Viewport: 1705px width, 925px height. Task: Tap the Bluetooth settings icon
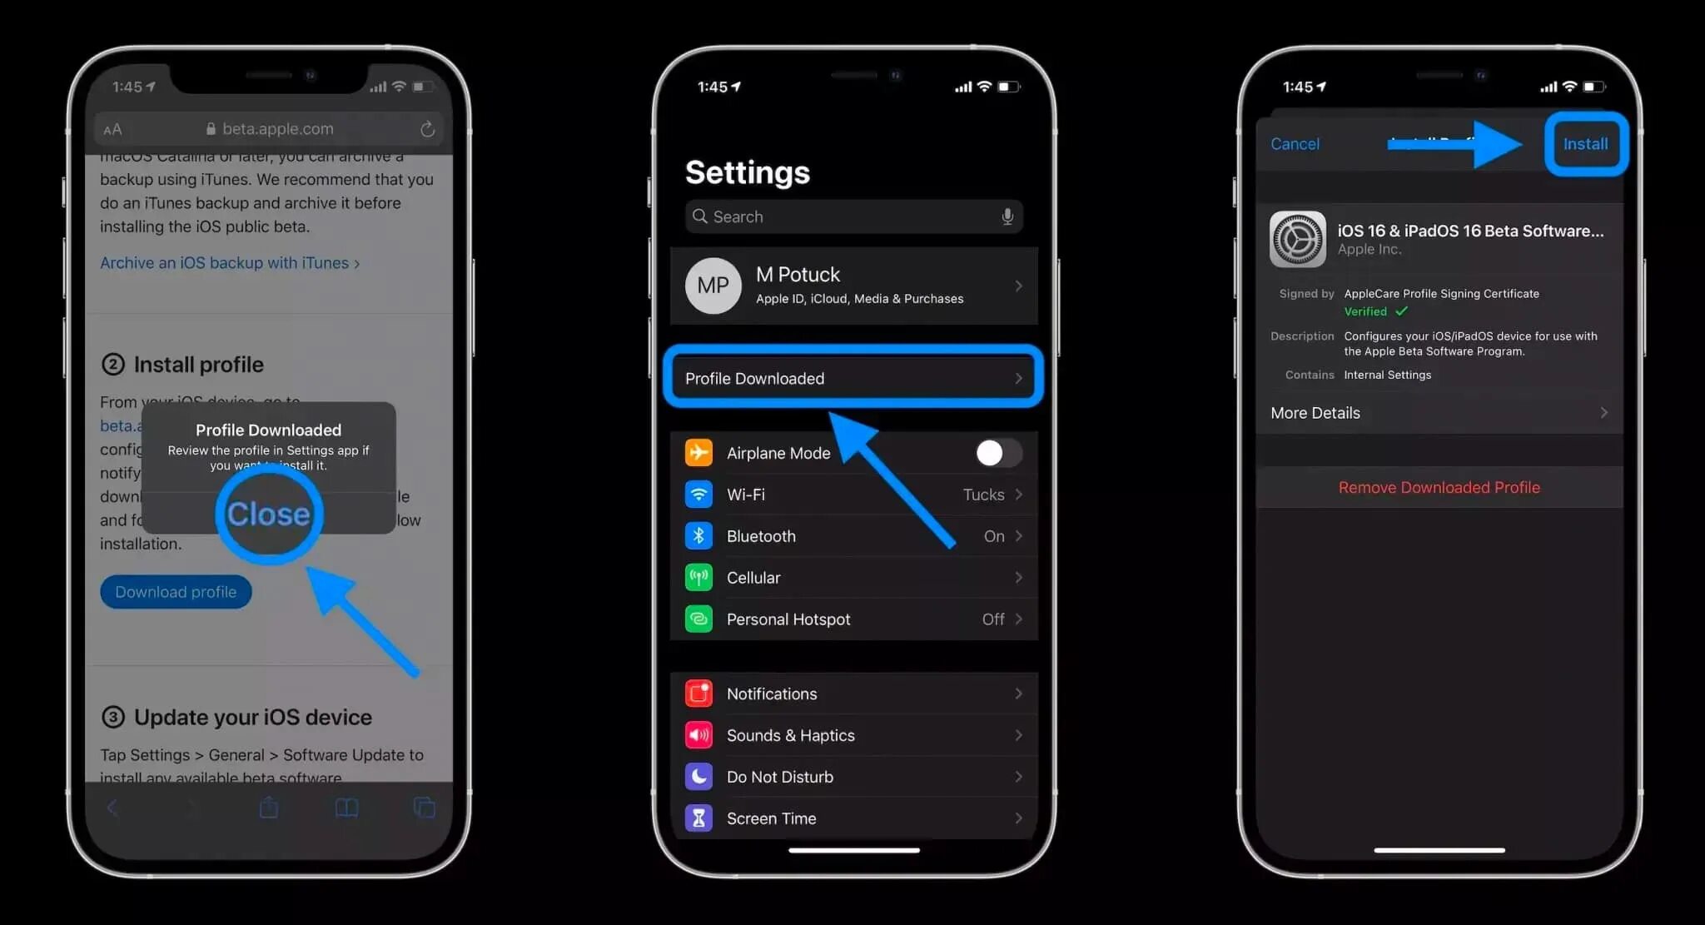698,535
